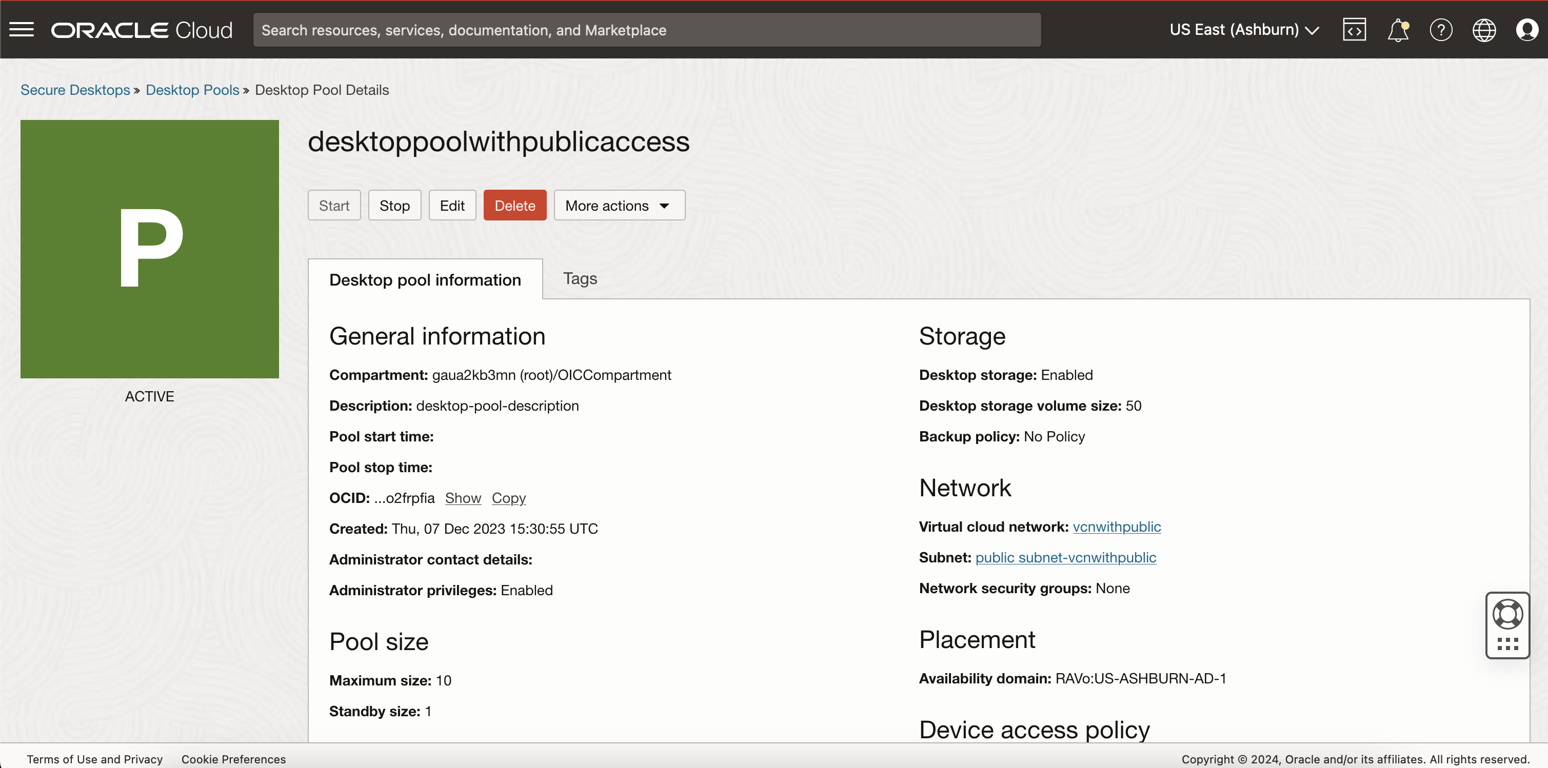The height and width of the screenshot is (768, 1548).
Task: Open the vcnwithpublic network link
Action: (x=1117, y=527)
